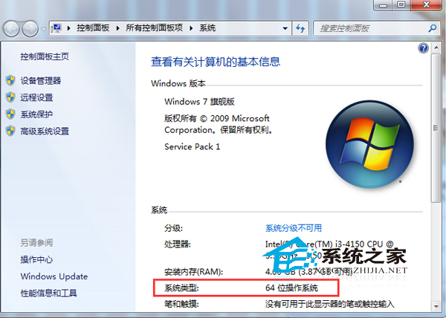
Task: Click the shield icon beside 远程设置
Action: (10, 97)
